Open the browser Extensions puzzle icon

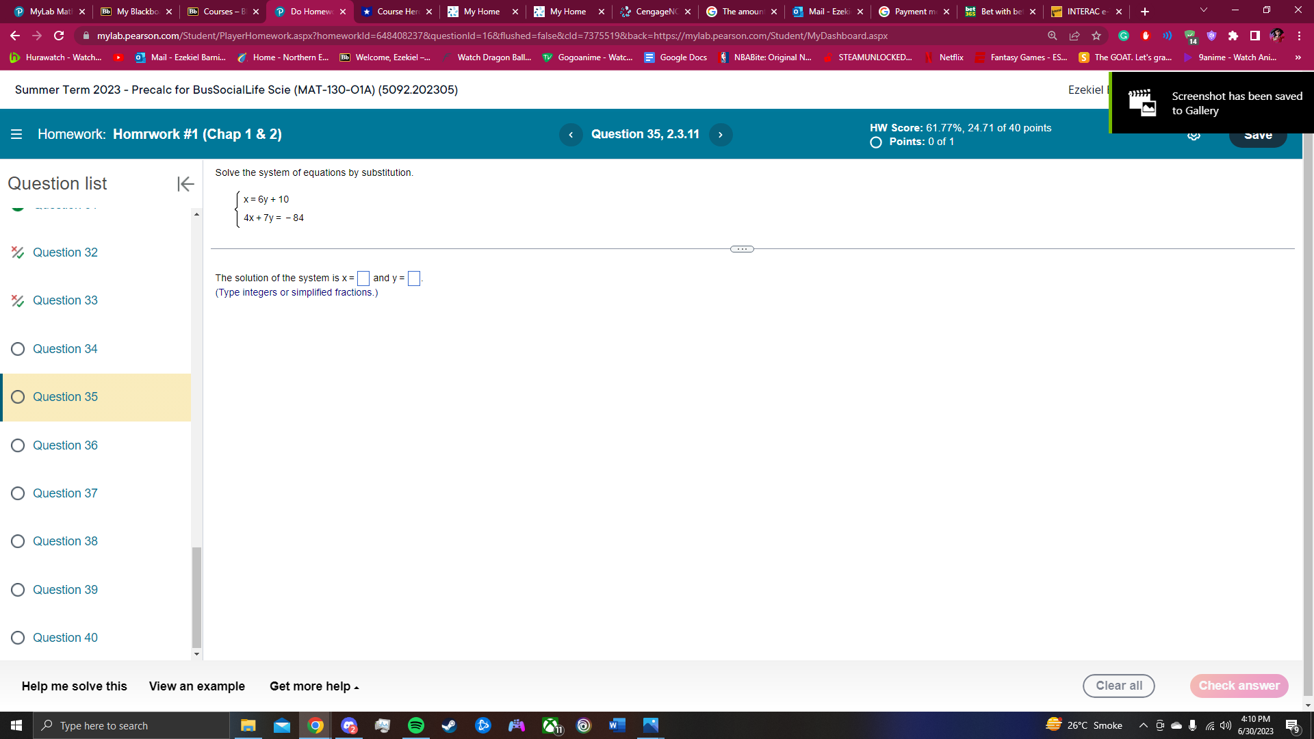pos(1233,36)
